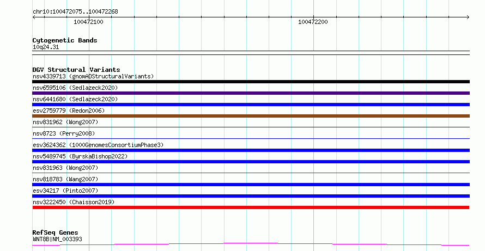Click the 100472200 ruler position label
This screenshot has height=251, width=485.
tap(313, 22)
